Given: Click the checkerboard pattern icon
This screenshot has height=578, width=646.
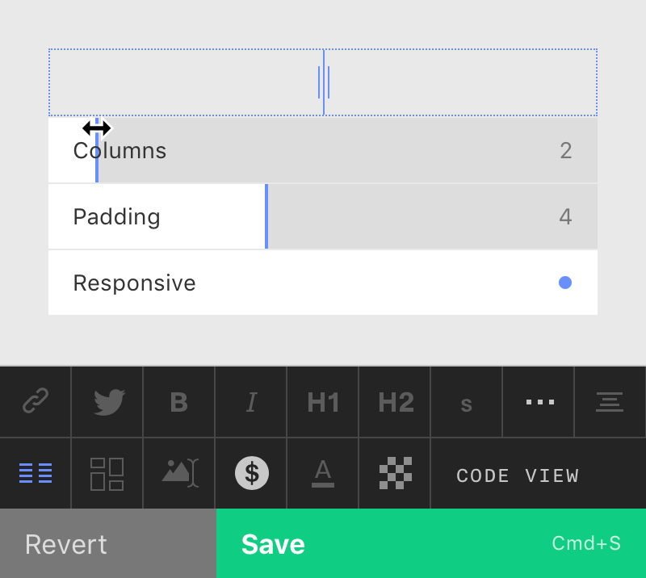Looking at the screenshot, I should [x=396, y=474].
